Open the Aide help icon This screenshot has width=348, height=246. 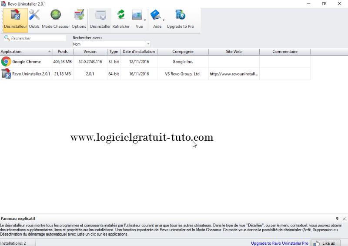156,15
